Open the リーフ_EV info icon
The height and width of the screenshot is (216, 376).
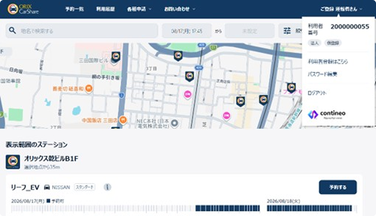[x=107, y=187]
